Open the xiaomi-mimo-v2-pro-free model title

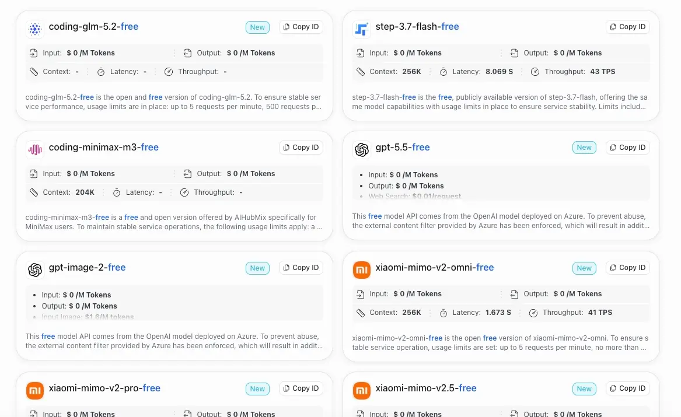(104, 388)
